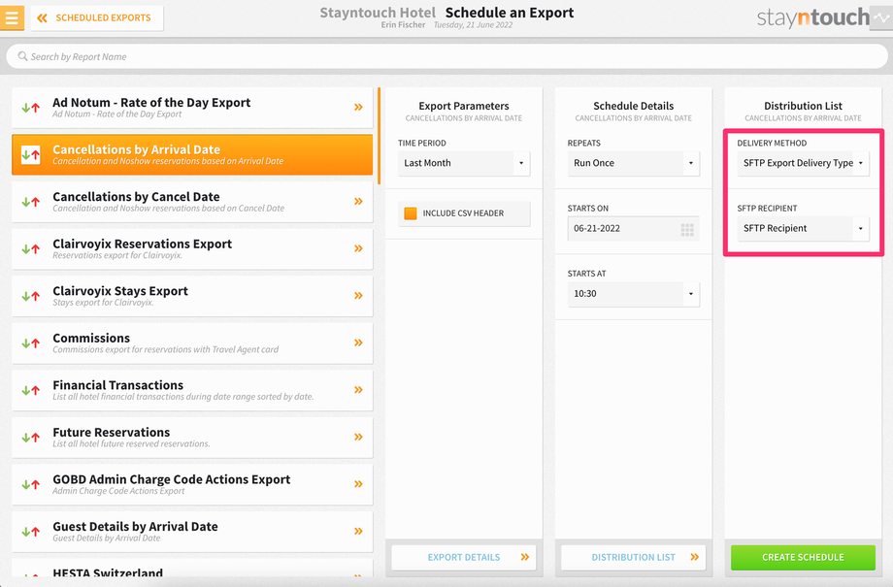
Task: Open Guest Details by Arrival Date chevron
Action: click(x=358, y=531)
